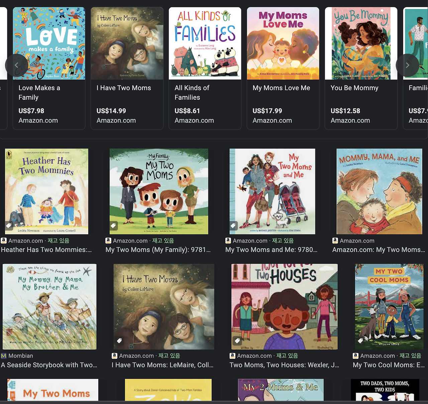Open You Be Mommy product listing

click(361, 68)
